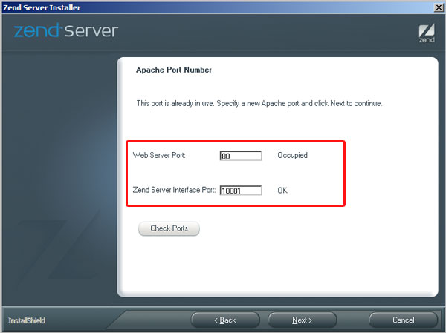The image size is (446, 333).
Task: Click the Zend logo icon at top right
Action: pos(427,33)
